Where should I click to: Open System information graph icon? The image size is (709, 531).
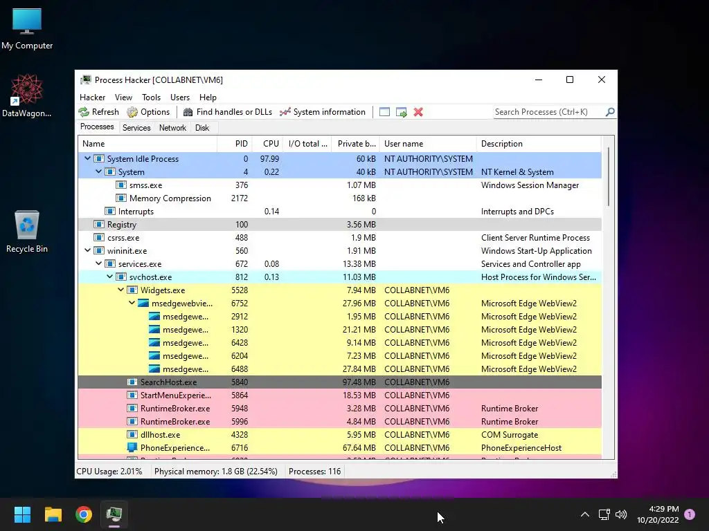coord(285,112)
